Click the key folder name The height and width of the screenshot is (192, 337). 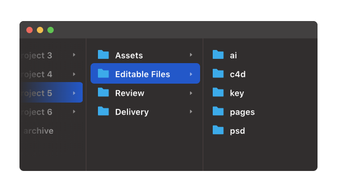[x=237, y=93]
